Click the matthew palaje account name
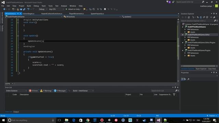219x123 pixels. coord(206,6)
